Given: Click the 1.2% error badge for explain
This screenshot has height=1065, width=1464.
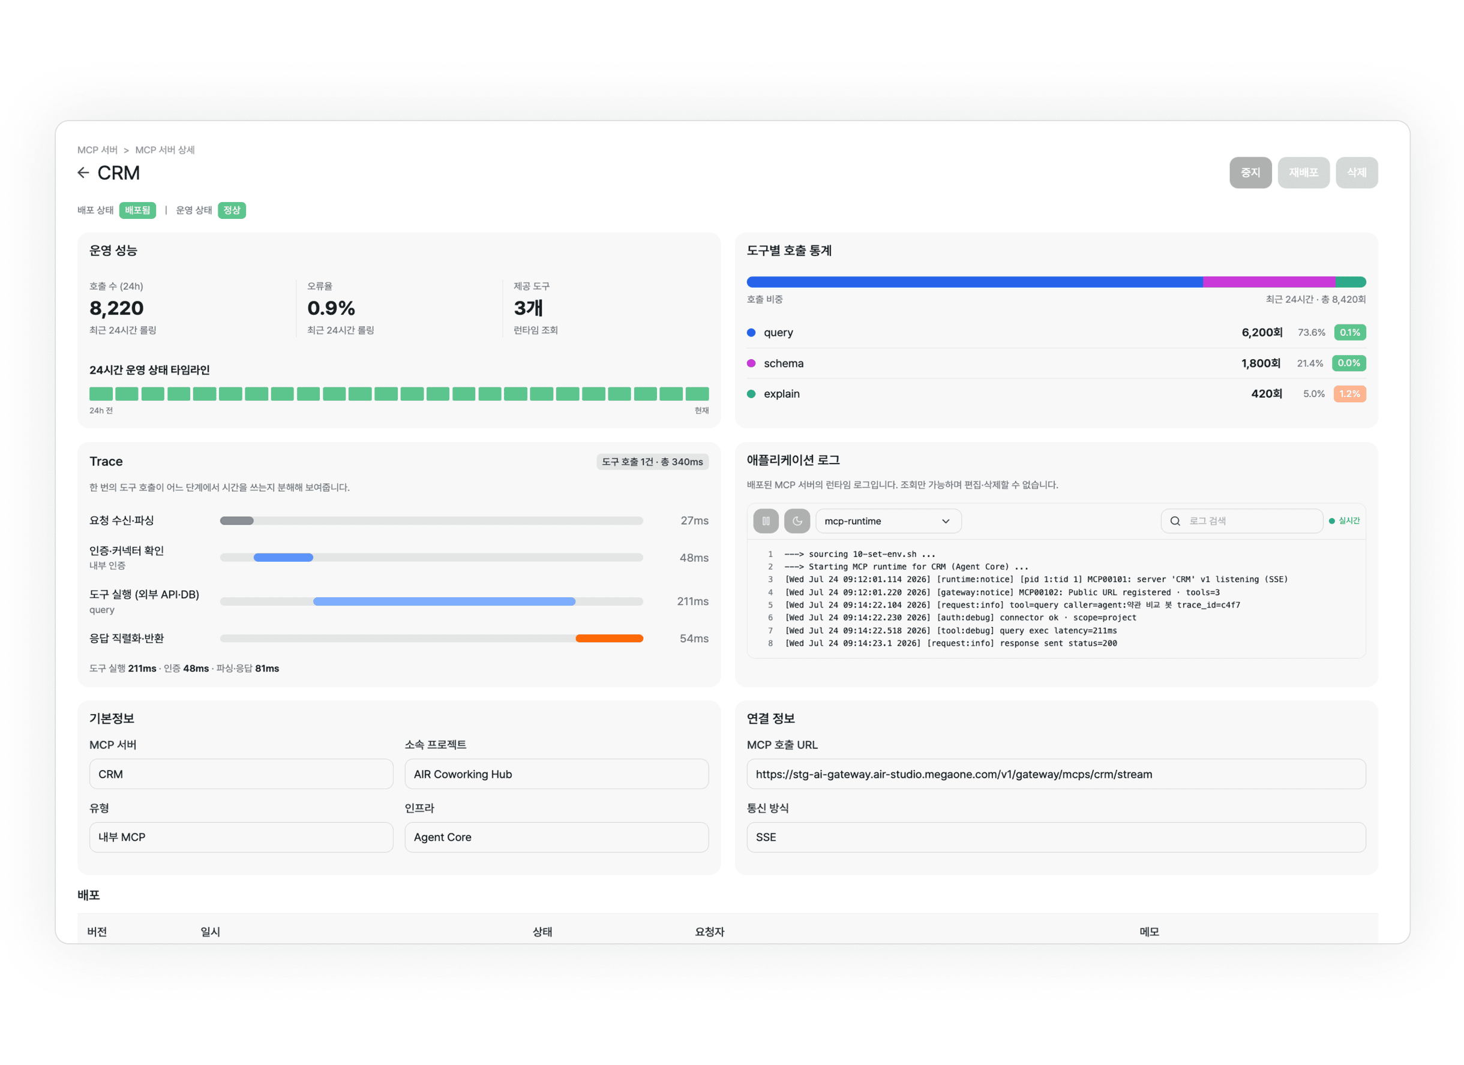Looking at the screenshot, I should click(1349, 394).
